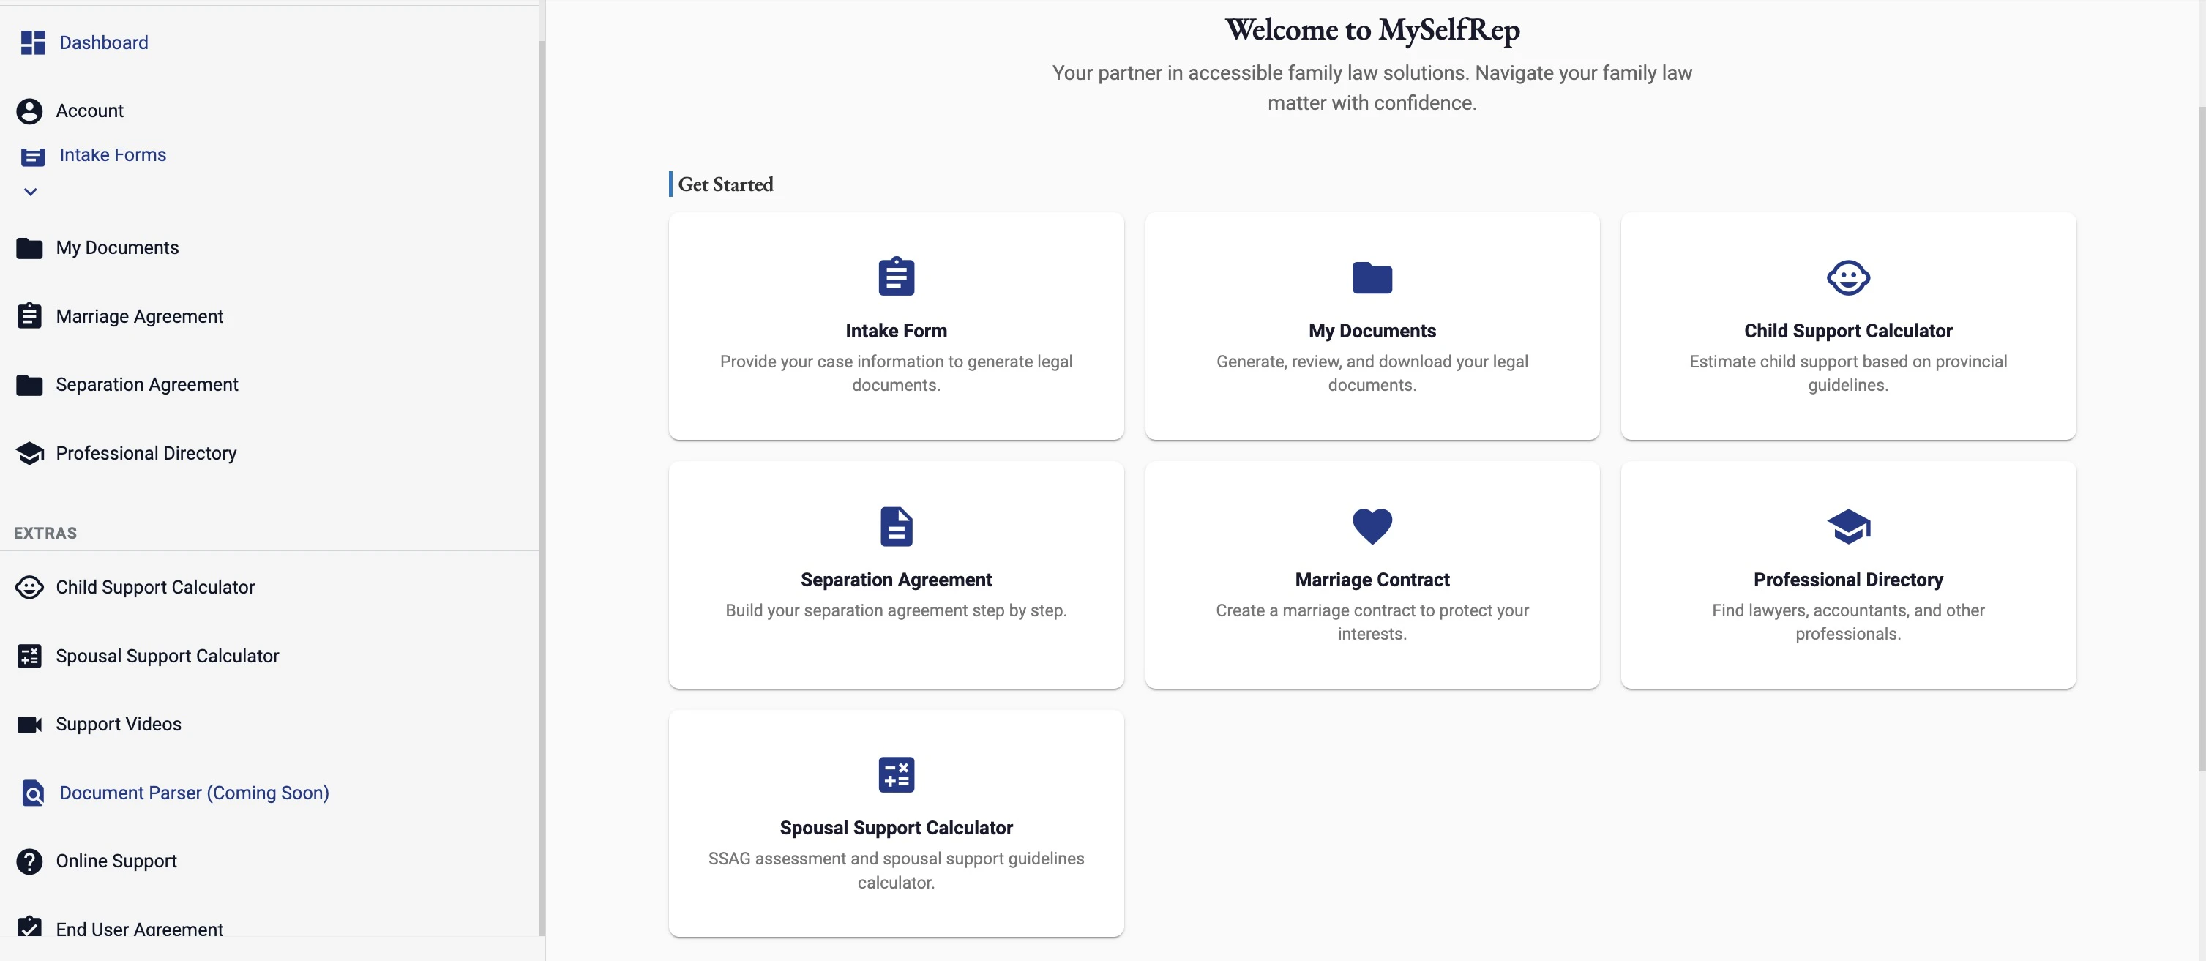Open Separation Agreement sidebar item
Image resolution: width=2206 pixels, height=961 pixels.
[x=147, y=386]
